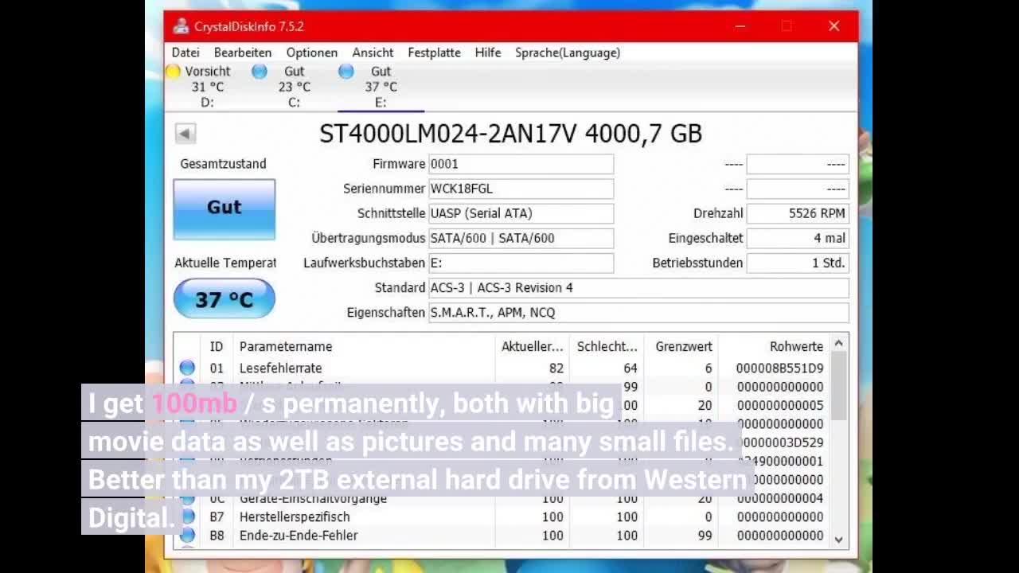Screen dimensions: 1019x573
Task: Click status orb of Herstellerspezifisch row
Action: click(187, 516)
